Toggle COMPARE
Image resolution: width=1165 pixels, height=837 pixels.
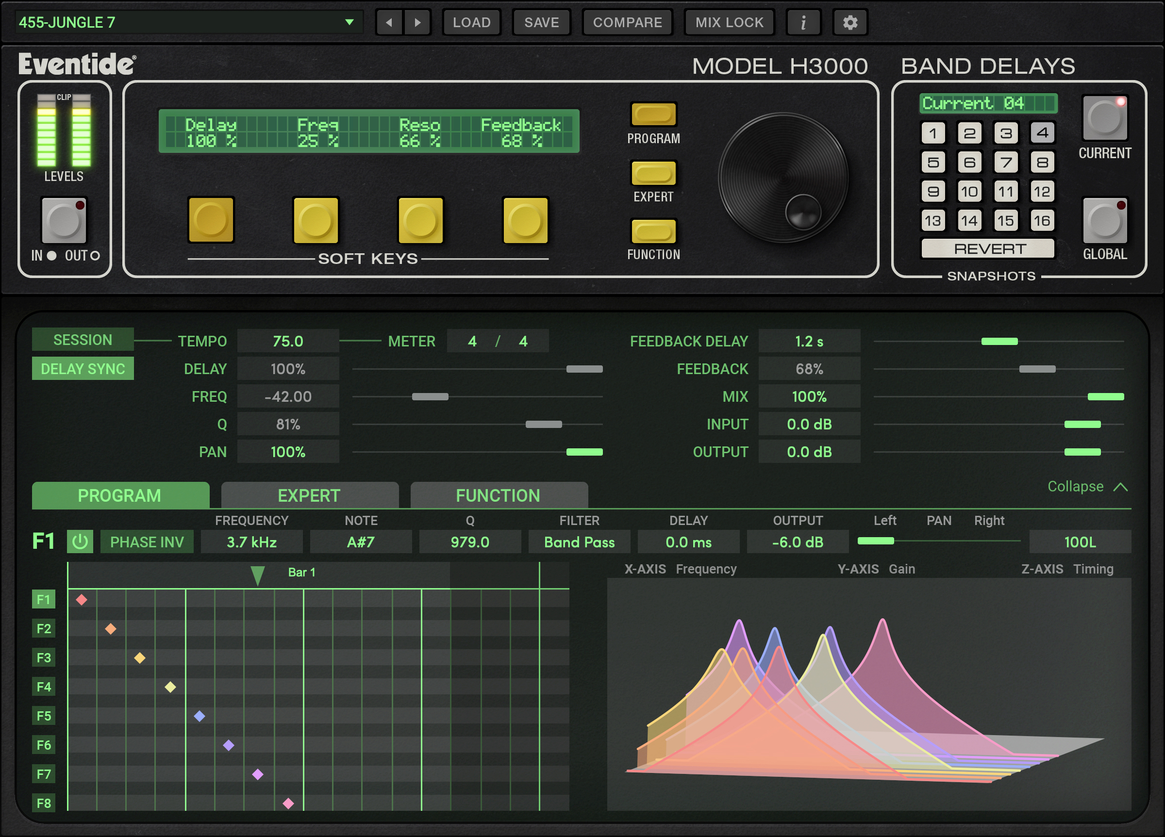[x=627, y=23]
